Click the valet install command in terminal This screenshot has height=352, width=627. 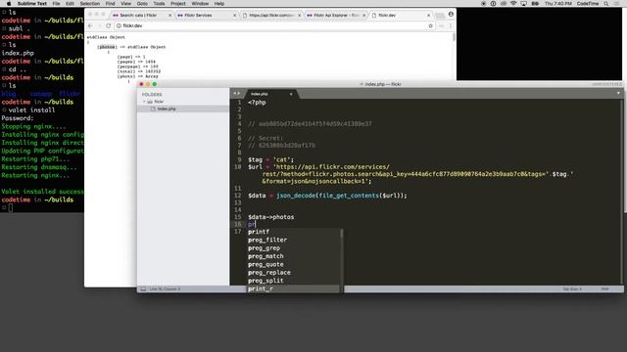pyautogui.click(x=31, y=110)
